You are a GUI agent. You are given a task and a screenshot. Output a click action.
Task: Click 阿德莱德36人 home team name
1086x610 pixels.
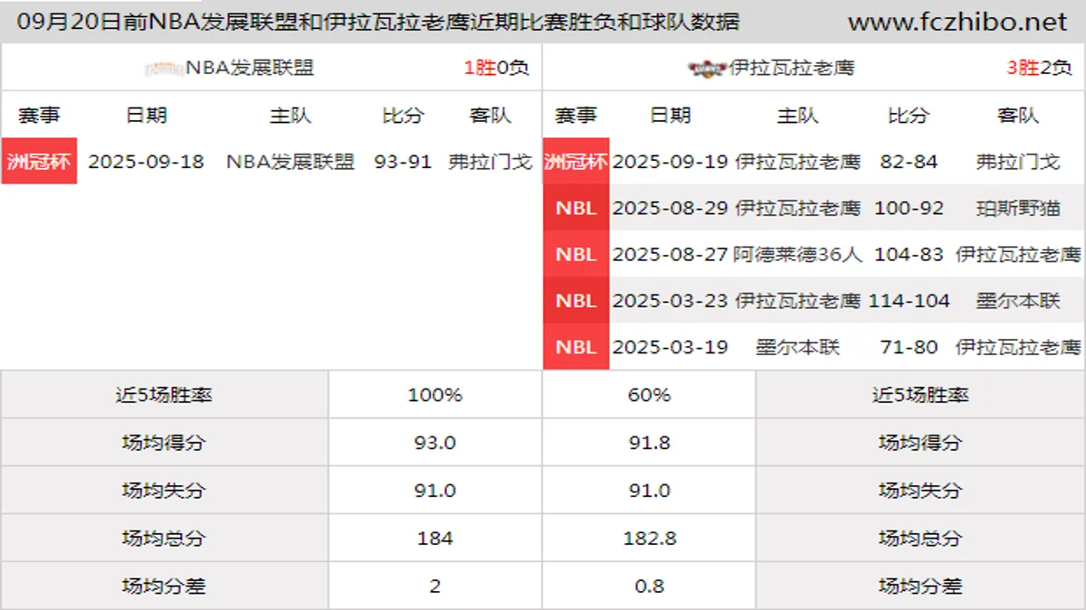coord(797,255)
